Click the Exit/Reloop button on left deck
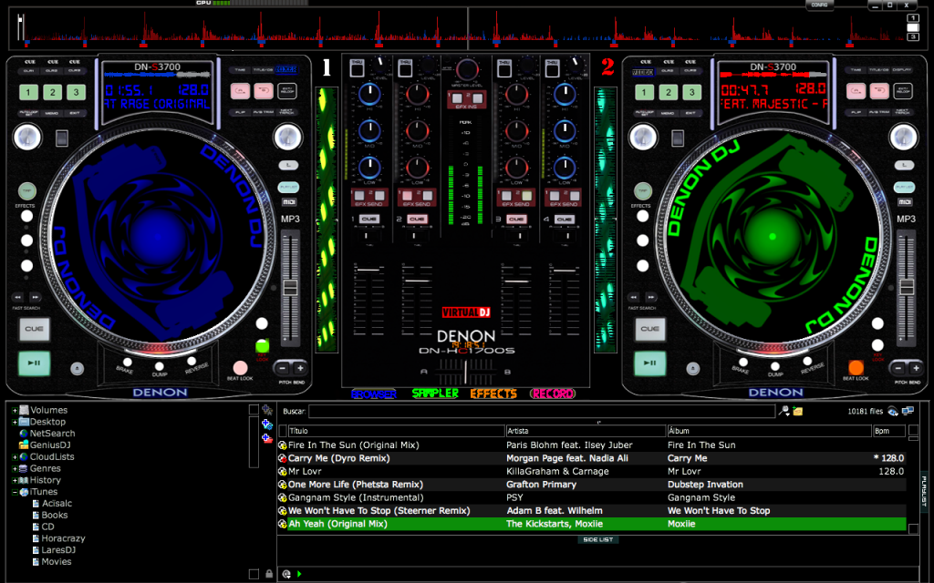 (287, 92)
